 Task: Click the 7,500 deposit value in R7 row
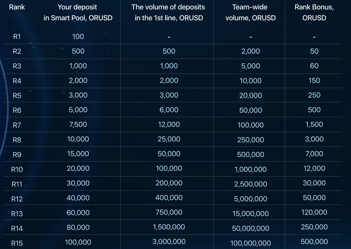point(78,124)
